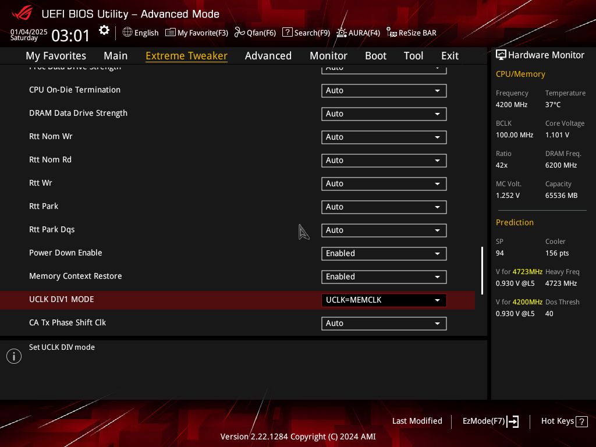596x447 pixels.
Task: Open Rtt Nom Wr dropdown
Action: coord(384,137)
